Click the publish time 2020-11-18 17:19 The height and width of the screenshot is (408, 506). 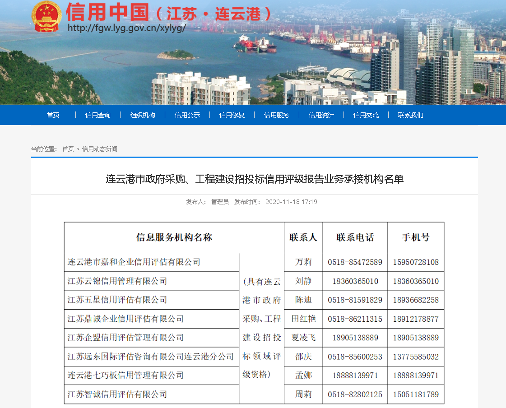tap(291, 202)
